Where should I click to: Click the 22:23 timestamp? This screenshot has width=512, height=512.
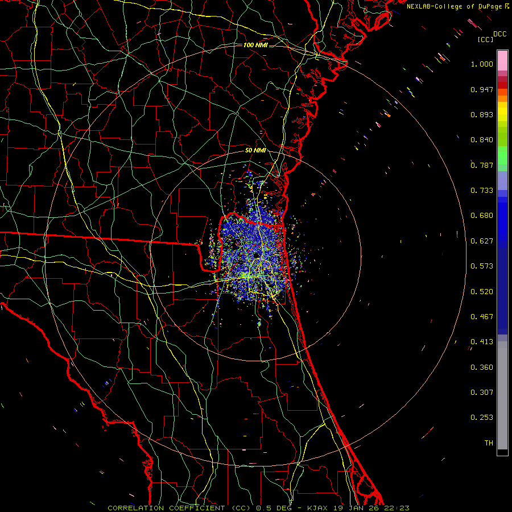click(x=397, y=508)
